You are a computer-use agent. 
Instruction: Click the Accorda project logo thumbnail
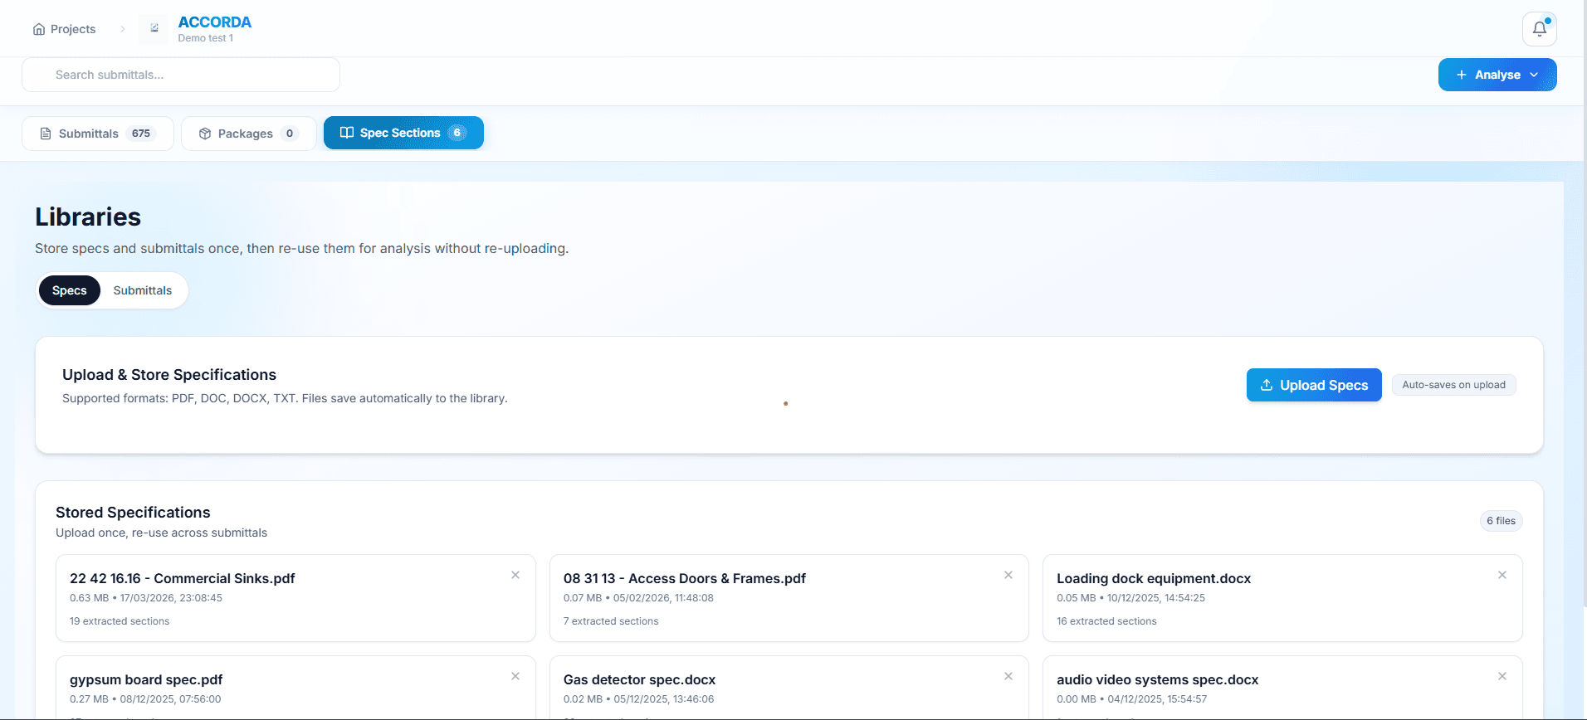(154, 29)
